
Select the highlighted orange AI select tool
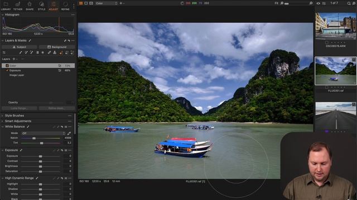61,53
